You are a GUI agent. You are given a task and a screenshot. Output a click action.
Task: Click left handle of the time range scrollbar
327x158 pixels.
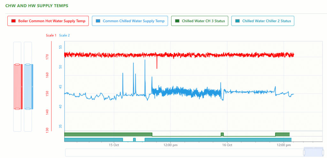(x=304, y=153)
